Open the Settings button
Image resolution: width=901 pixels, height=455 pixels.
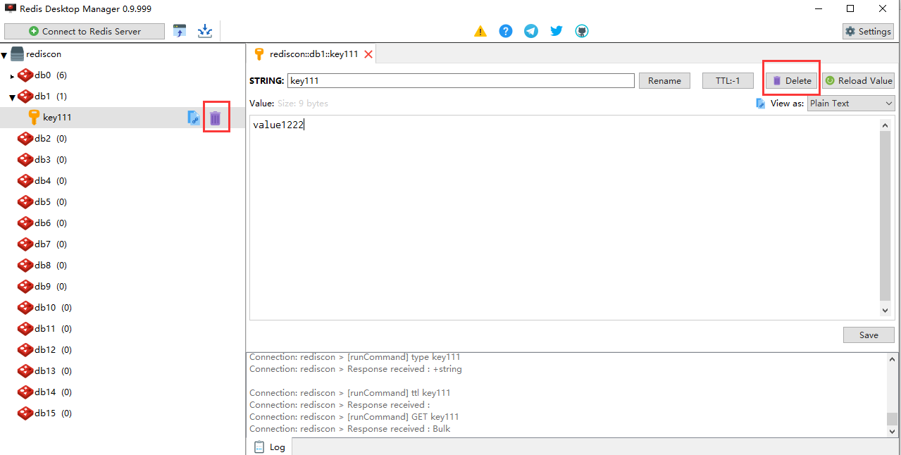coord(868,31)
